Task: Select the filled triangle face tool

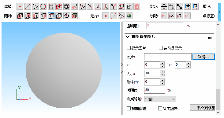Action: coord(82,6)
